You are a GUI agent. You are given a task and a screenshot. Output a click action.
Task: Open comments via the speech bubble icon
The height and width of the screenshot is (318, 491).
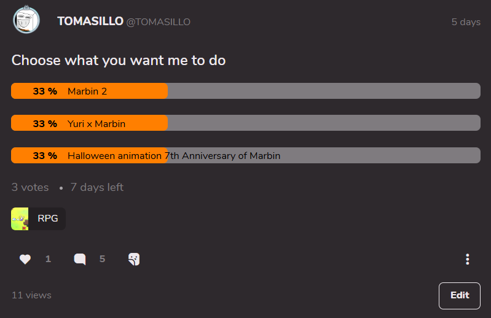[80, 259]
